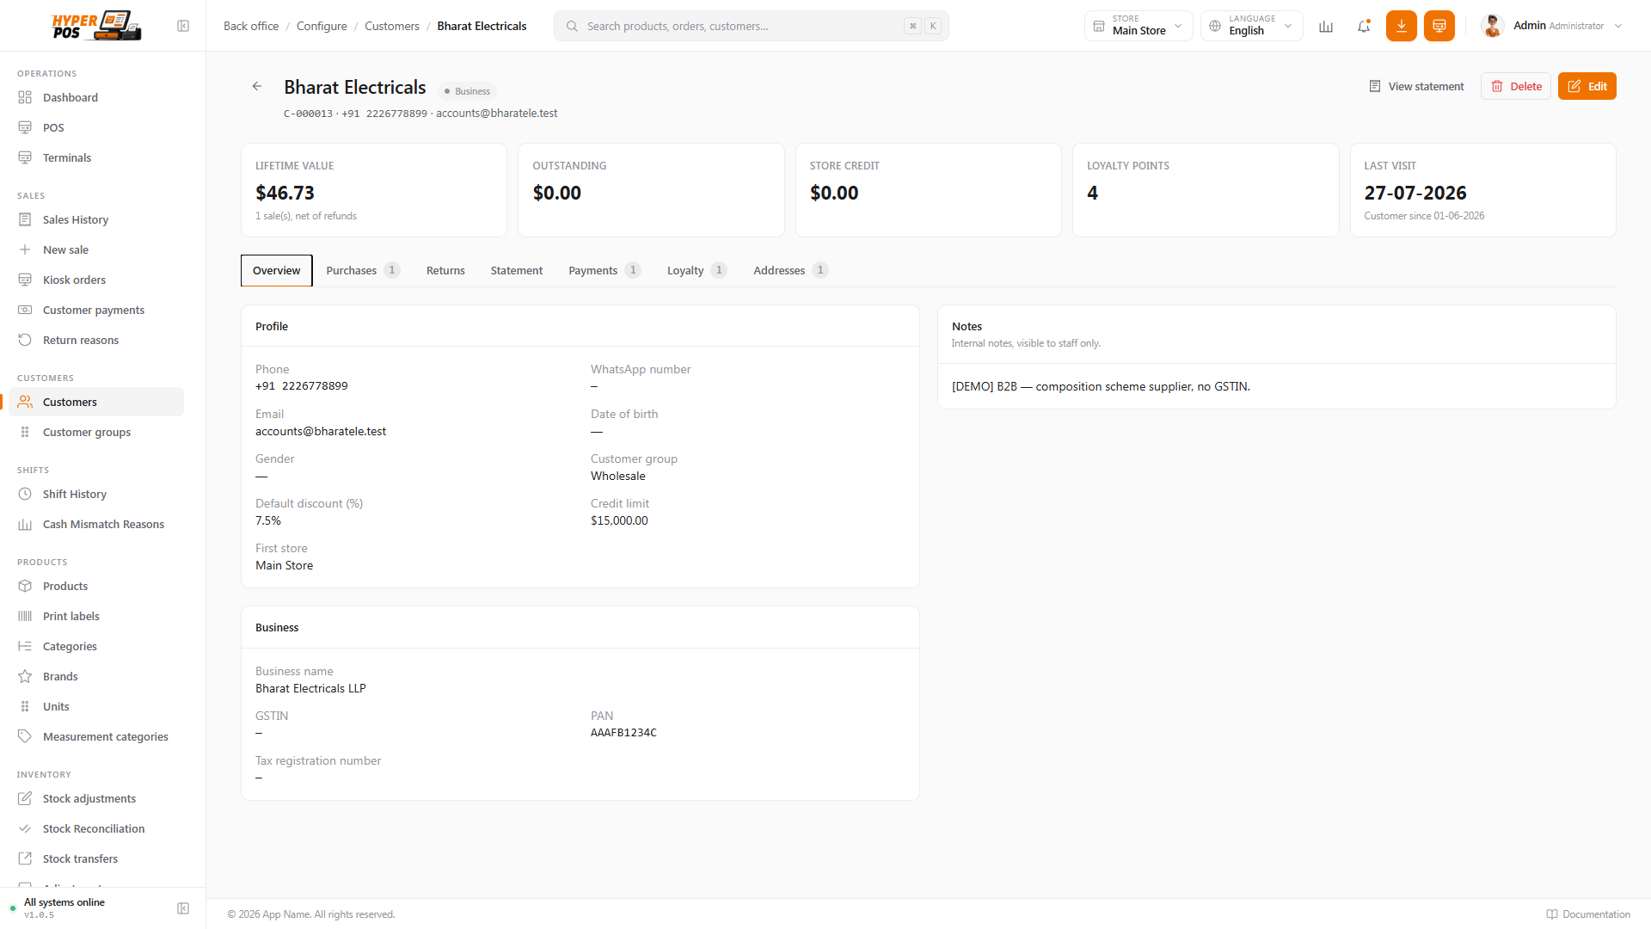This screenshot has width=1651, height=929.
Task: Click the orange POS terminal icon button
Action: coord(1439,26)
